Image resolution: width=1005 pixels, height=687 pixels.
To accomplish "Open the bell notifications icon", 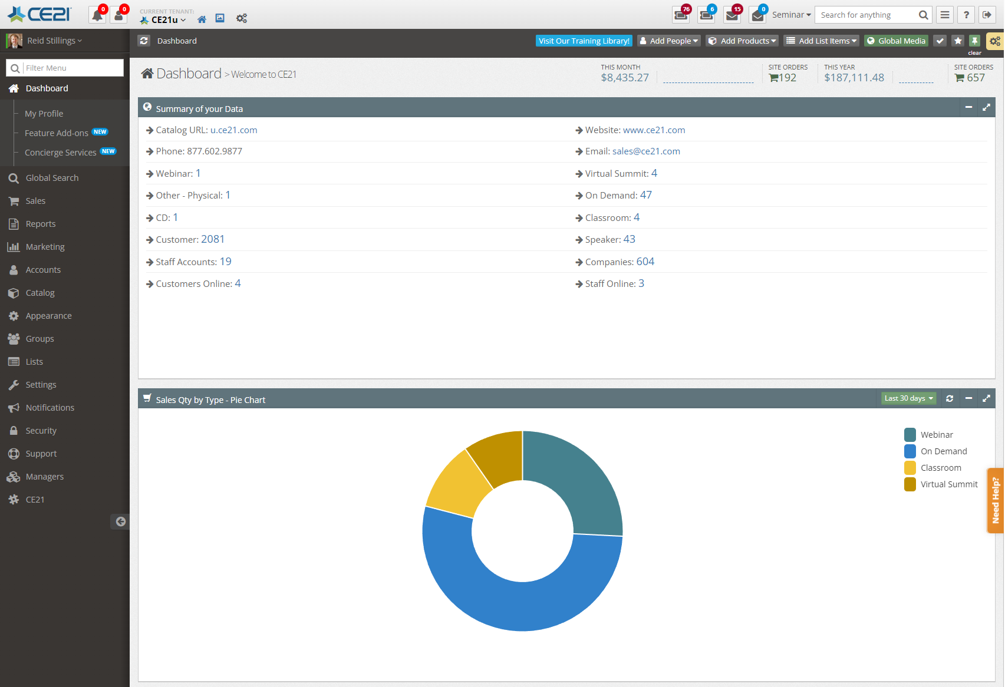I will 97,15.
